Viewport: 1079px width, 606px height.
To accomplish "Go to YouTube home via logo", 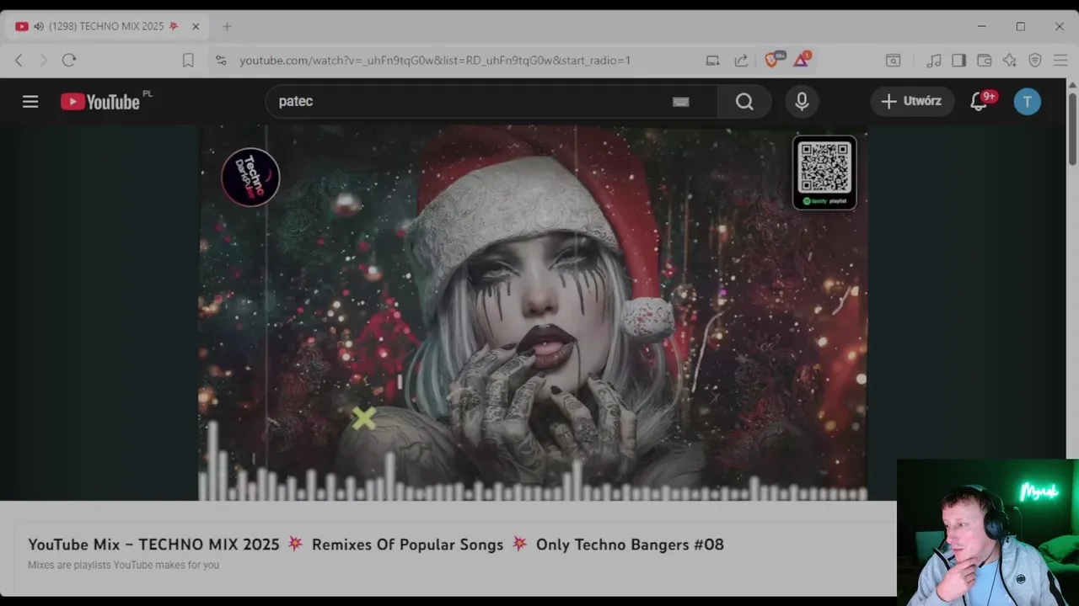I will click(100, 102).
